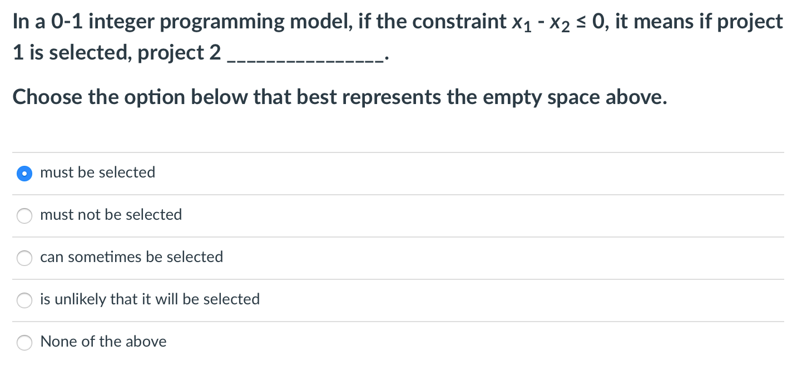Viewport: 802px width, 375px height.
Task: Select 'can sometimes be selected' answer
Action: pyautogui.click(x=24, y=258)
